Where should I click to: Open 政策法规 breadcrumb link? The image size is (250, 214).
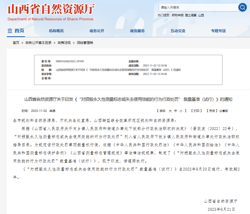64,43
